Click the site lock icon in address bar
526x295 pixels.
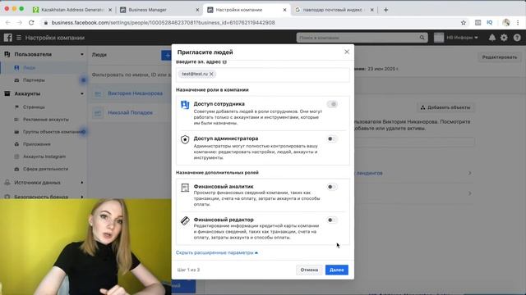pos(45,23)
